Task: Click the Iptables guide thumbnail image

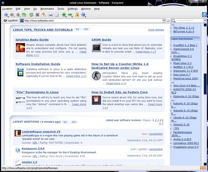Action: [20, 48]
